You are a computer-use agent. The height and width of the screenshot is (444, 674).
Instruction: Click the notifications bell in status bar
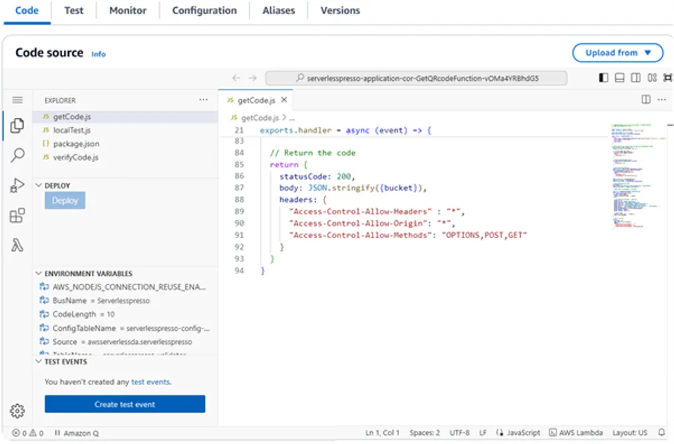661,433
